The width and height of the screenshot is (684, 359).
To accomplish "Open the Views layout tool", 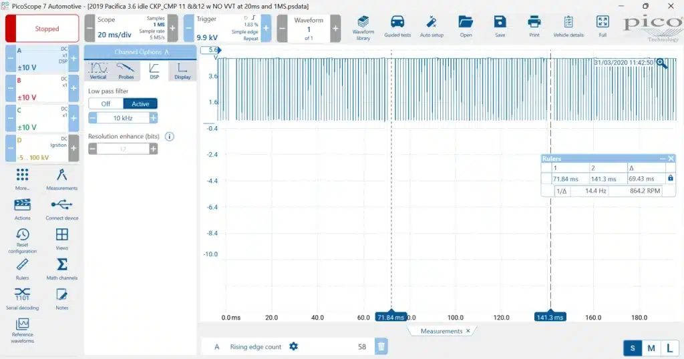I will coord(61,239).
